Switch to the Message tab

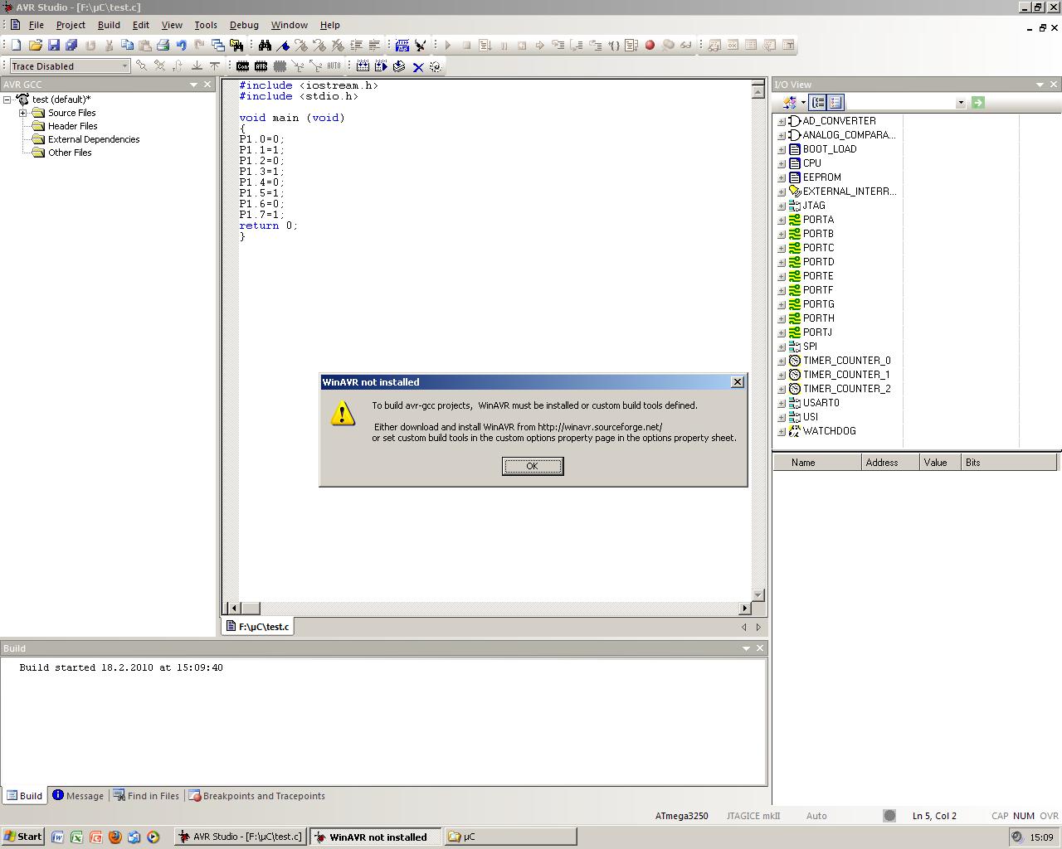pos(78,796)
